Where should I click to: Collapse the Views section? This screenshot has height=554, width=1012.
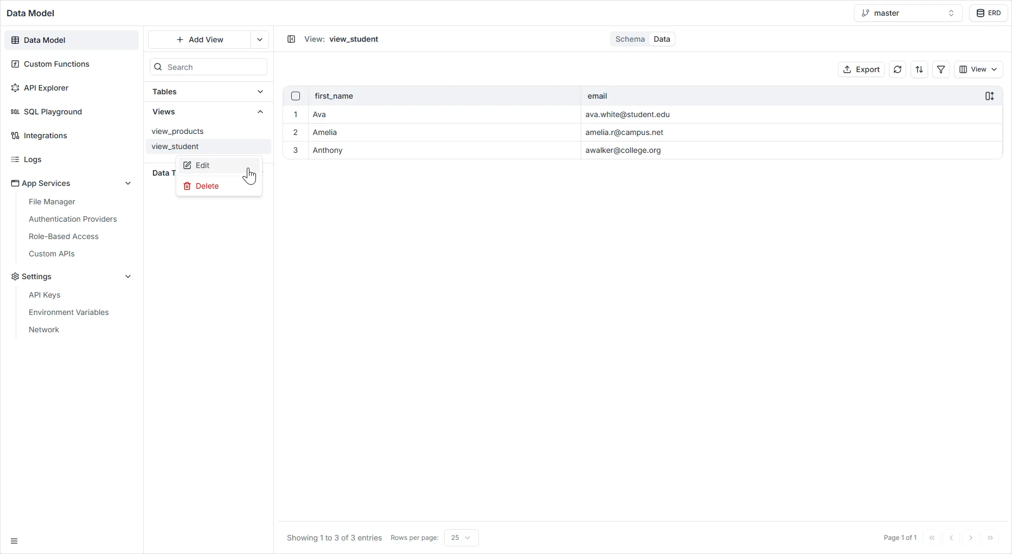[x=260, y=112]
